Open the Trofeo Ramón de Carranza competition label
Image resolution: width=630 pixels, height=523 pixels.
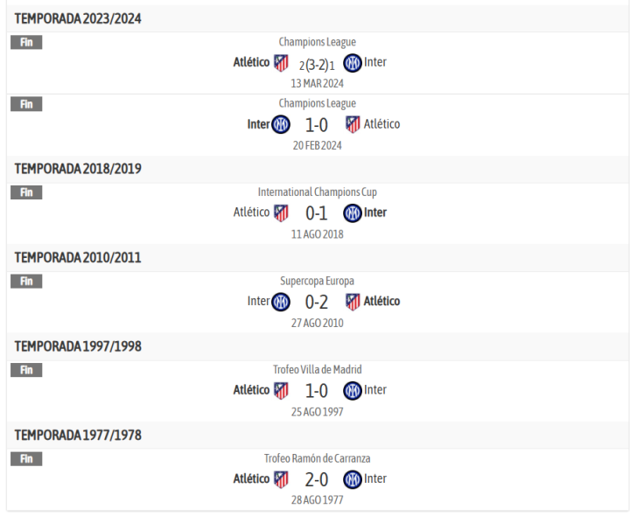point(317,458)
